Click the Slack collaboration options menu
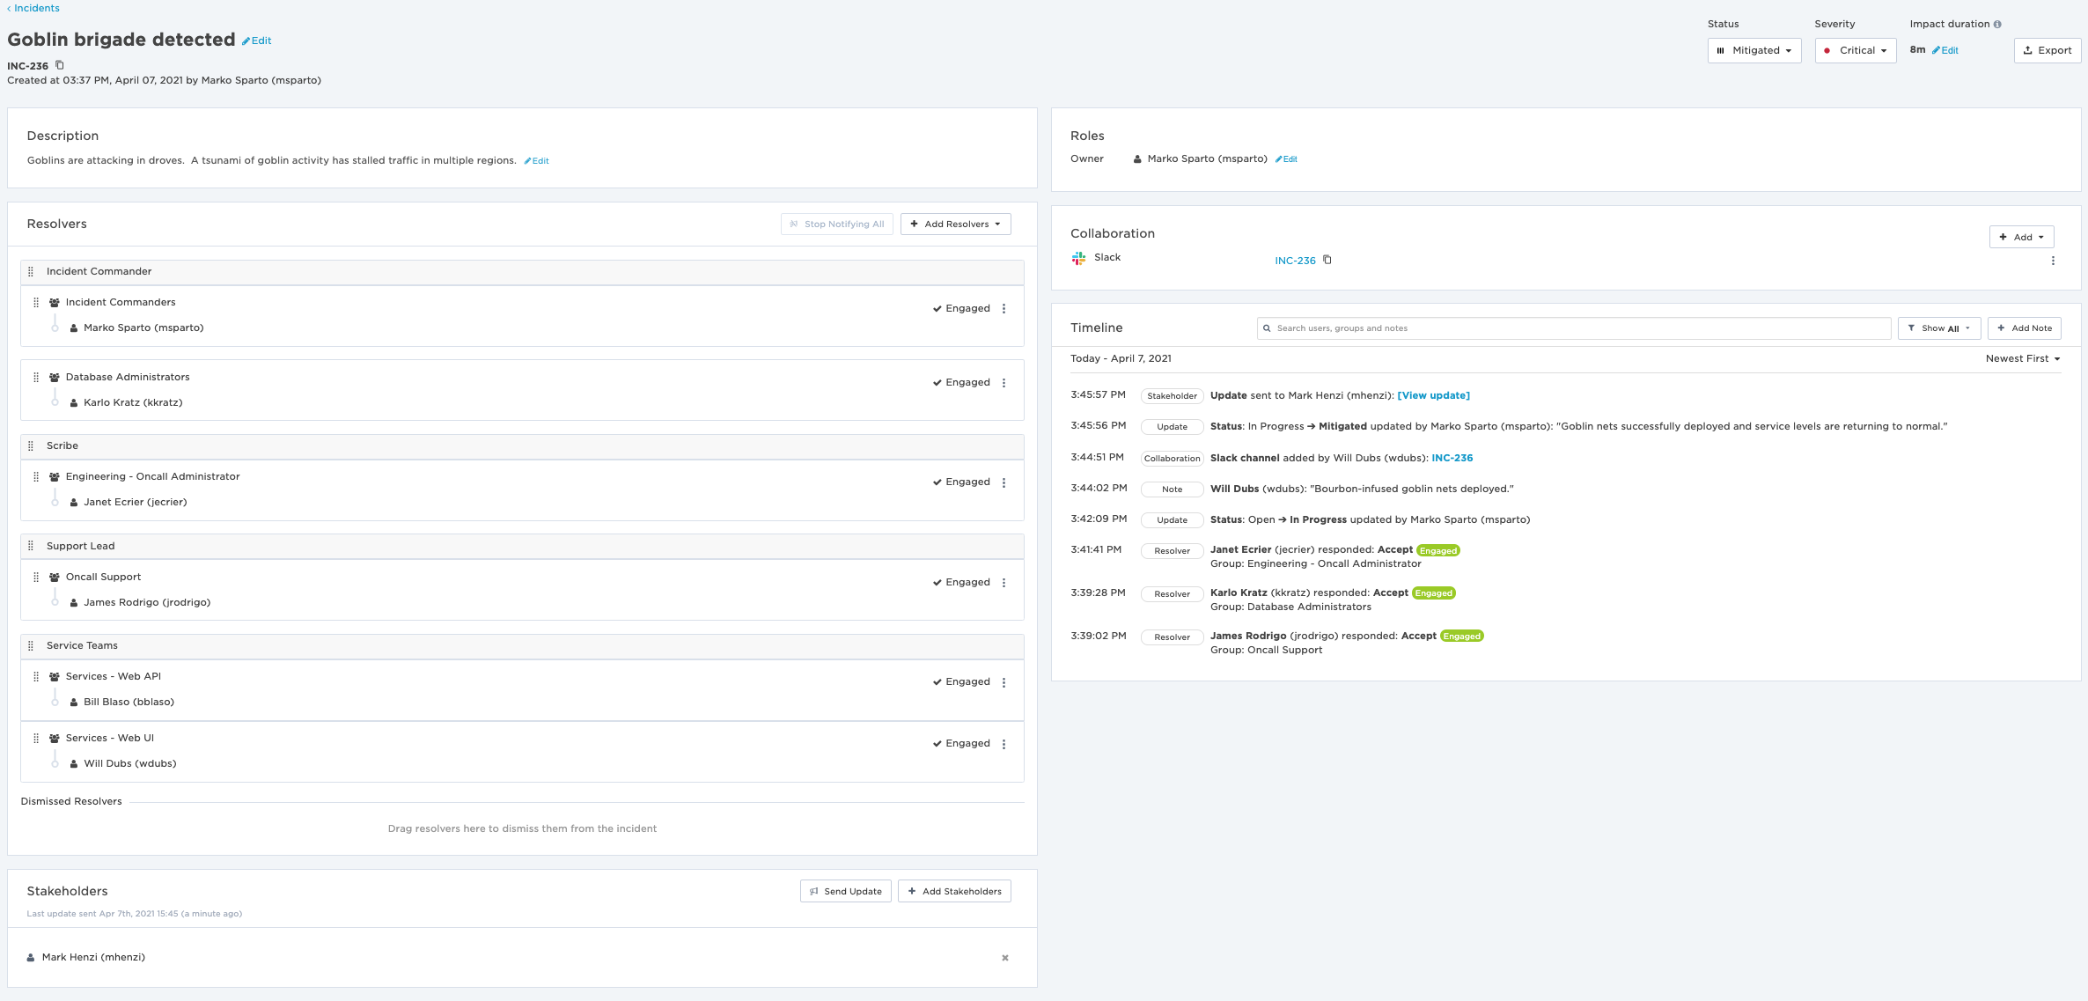 click(x=2053, y=261)
